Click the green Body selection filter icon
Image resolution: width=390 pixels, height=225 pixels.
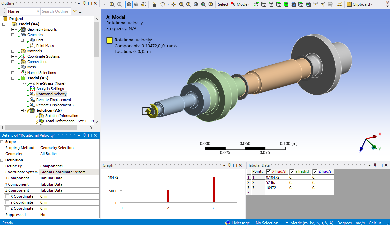(286, 4)
